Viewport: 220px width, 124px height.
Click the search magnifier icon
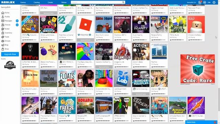pyautogui.click(x=123, y=2)
